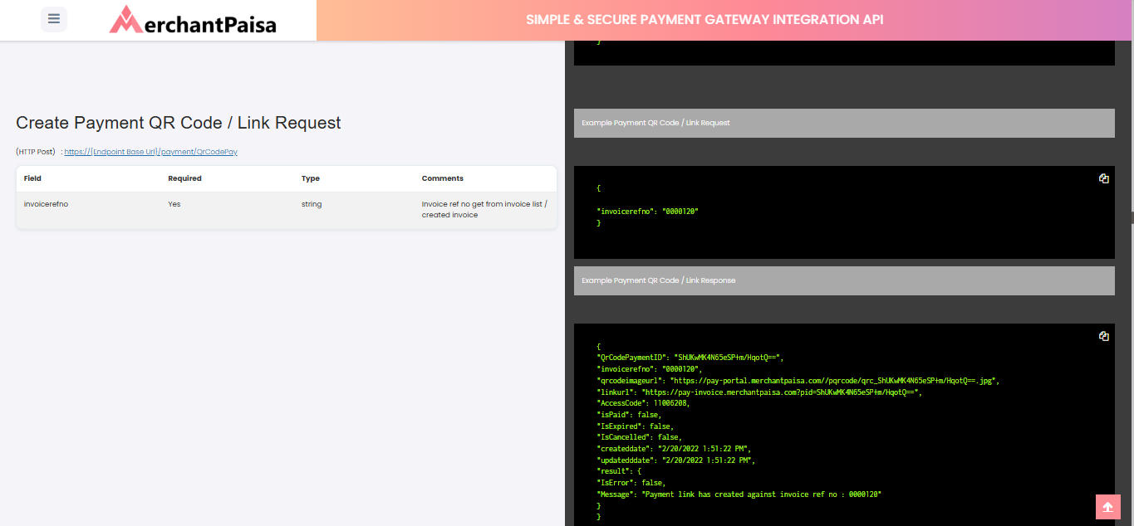The height and width of the screenshot is (526, 1134).
Task: Click the Required column header
Action: pyautogui.click(x=184, y=178)
